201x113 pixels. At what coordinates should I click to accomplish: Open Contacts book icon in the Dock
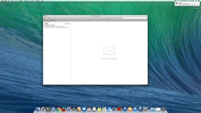coord(79,109)
